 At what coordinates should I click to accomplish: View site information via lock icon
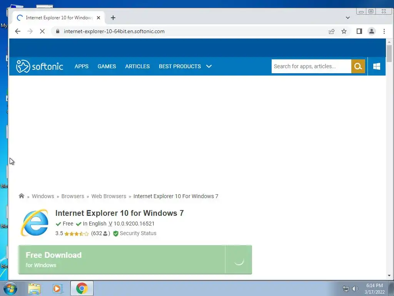coord(58,31)
